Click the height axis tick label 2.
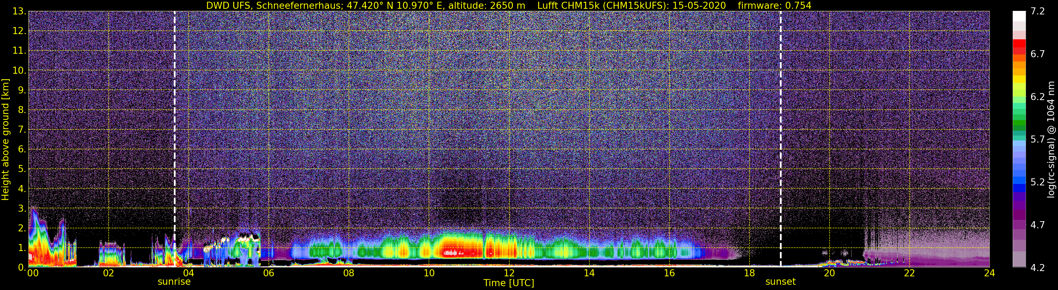Screen dimensions: 1058x290 click(22, 228)
